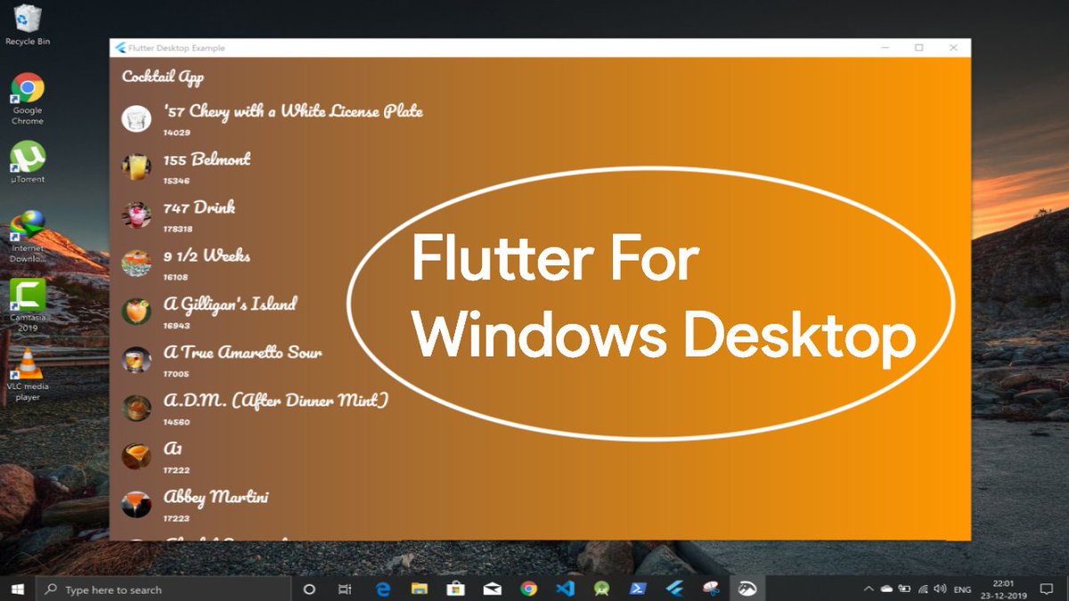The image size is (1069, 601).
Task: Click the OneDrive cloud tray icon
Action: click(x=886, y=589)
